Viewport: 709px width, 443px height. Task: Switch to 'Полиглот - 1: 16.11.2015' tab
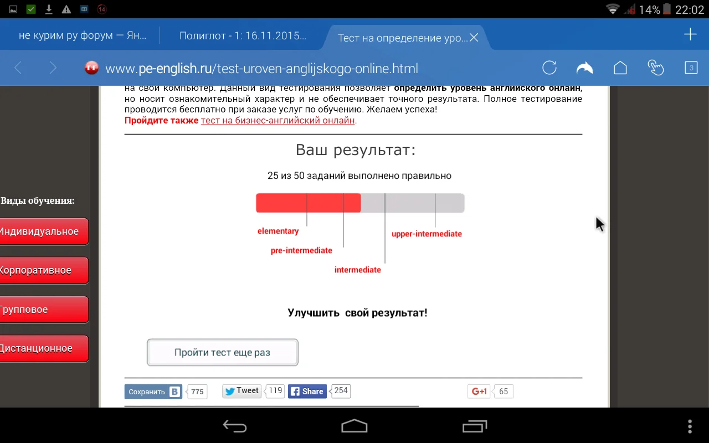click(243, 35)
